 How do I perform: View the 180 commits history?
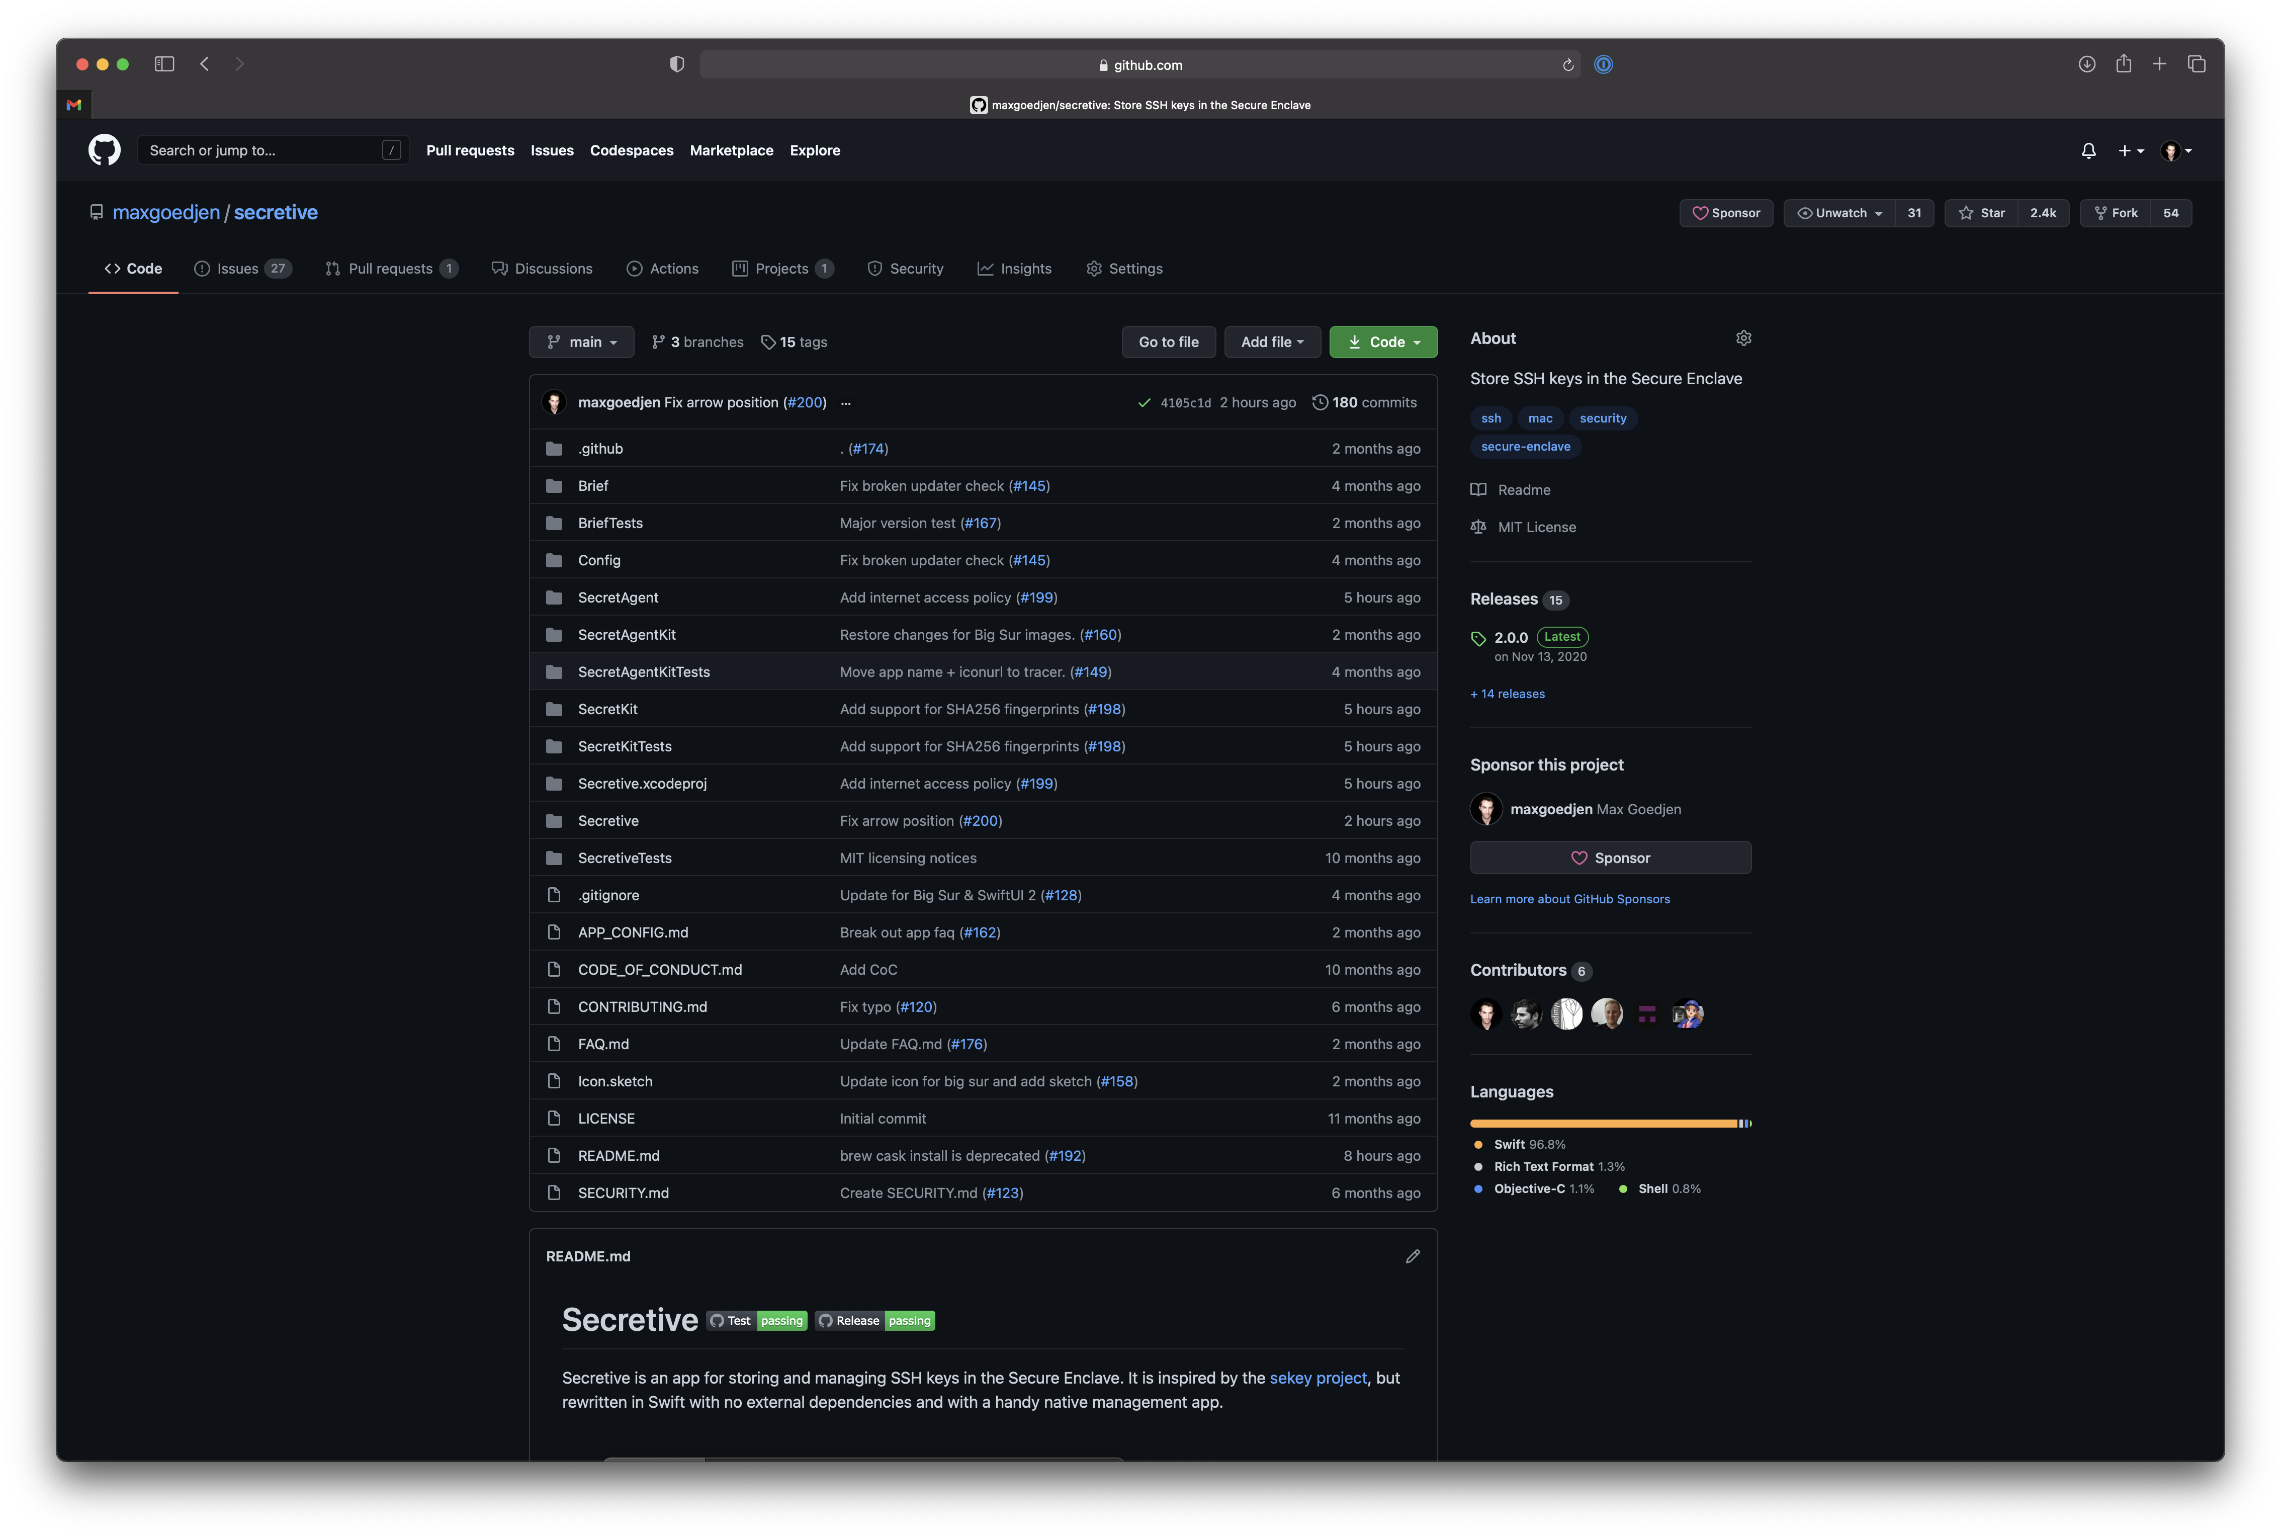[x=1364, y=403]
